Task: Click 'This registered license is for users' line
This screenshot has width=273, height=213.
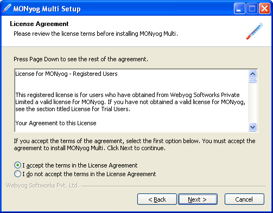Action: 128,95
